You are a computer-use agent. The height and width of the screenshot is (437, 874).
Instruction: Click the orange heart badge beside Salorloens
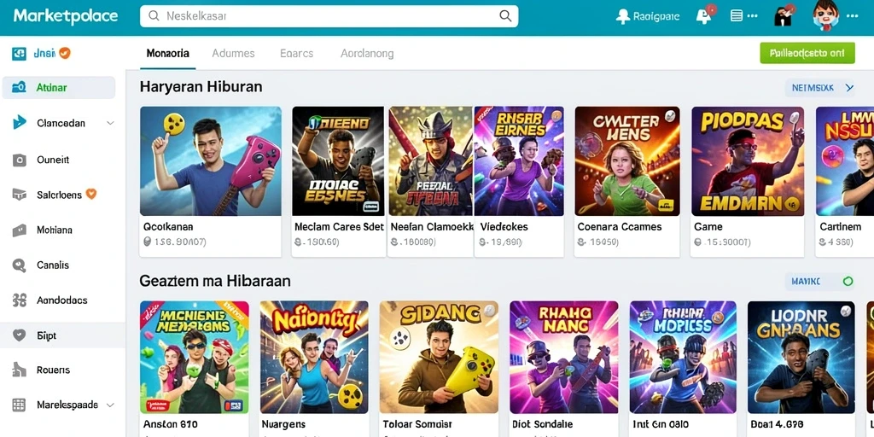click(x=91, y=194)
